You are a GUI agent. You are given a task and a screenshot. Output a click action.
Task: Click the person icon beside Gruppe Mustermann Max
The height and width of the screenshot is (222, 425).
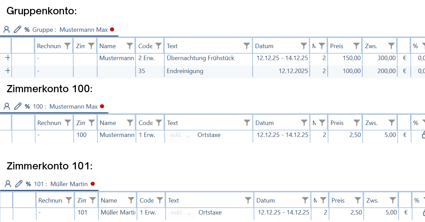coord(6,29)
